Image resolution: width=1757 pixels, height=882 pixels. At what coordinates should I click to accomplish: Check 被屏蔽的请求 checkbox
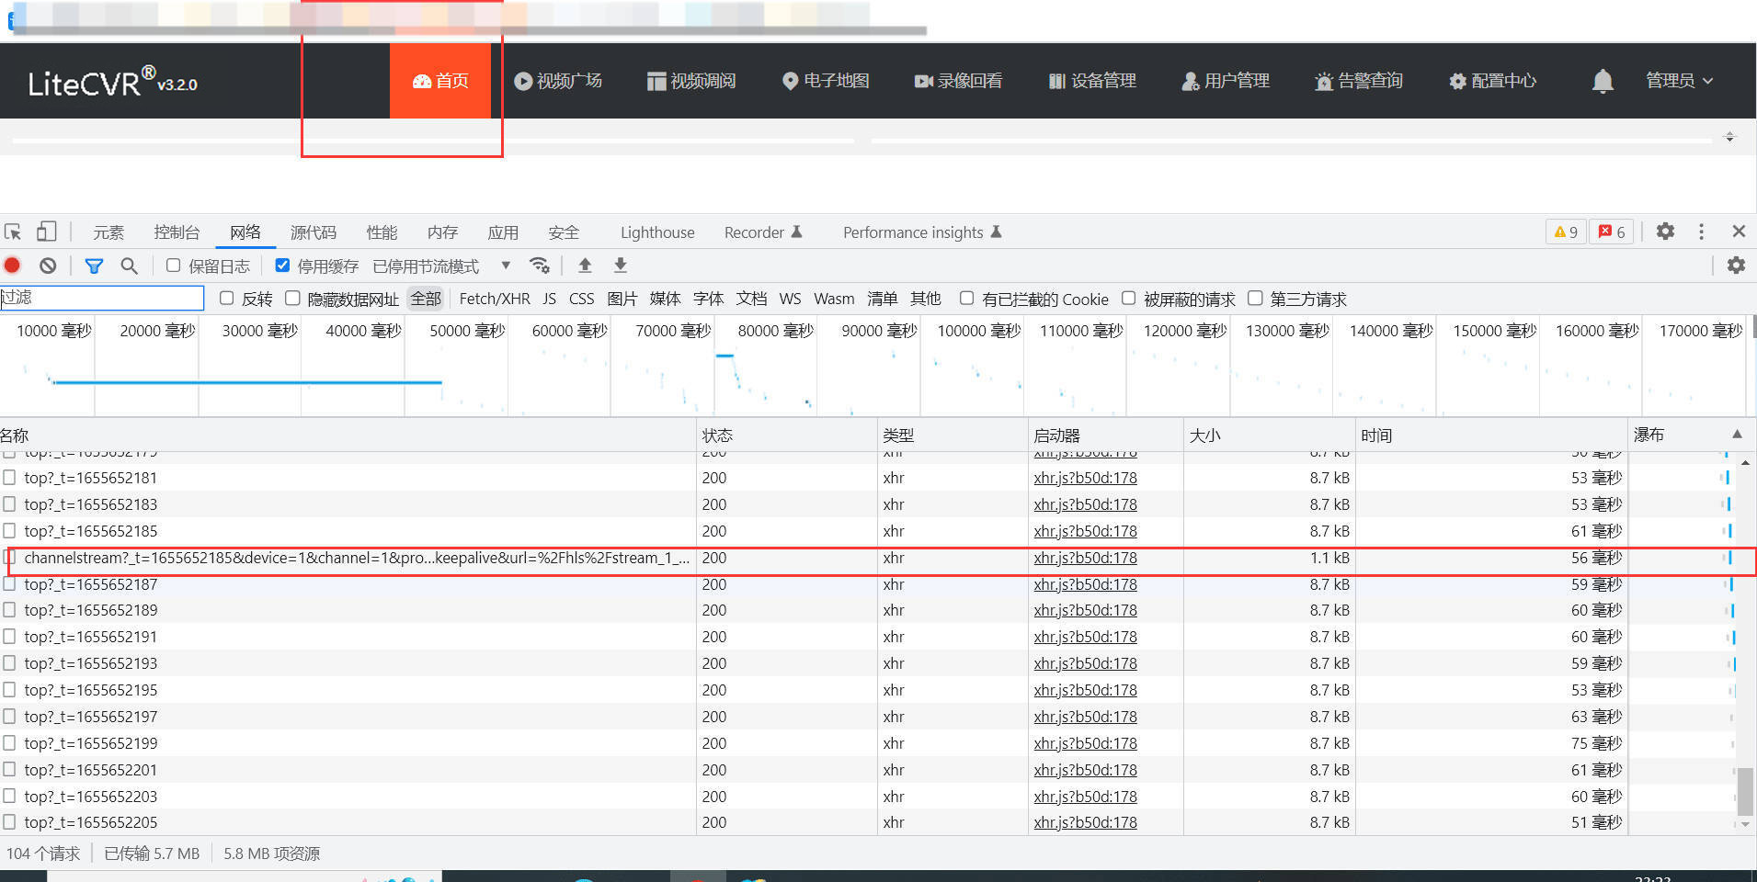1128,299
